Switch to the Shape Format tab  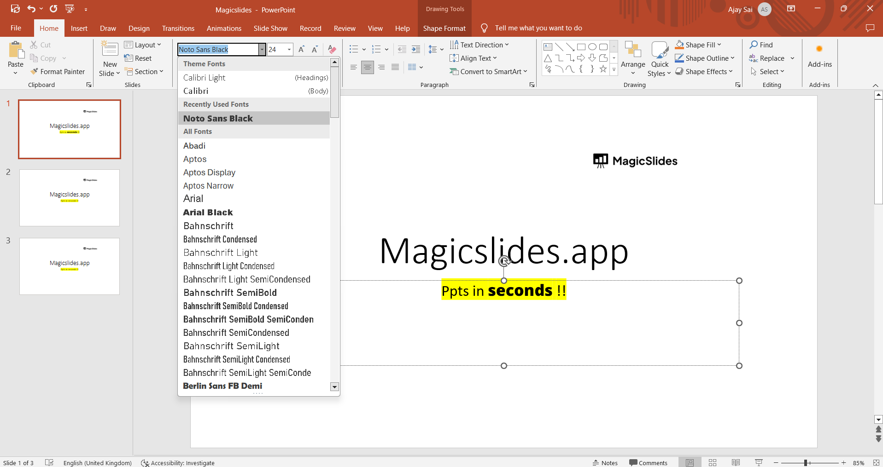point(444,29)
